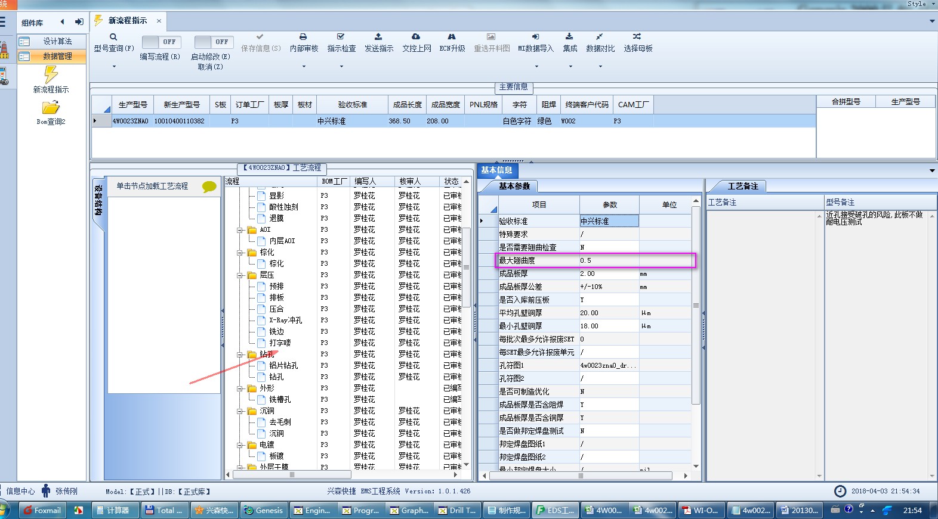Select the 4W0023ZNA0 row in main table
This screenshot has height=519, width=938.
(x=453, y=121)
